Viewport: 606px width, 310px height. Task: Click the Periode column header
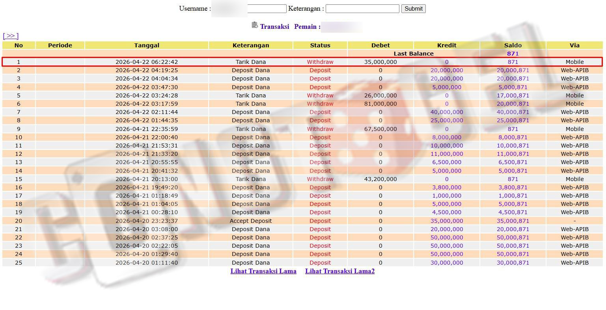(60, 45)
